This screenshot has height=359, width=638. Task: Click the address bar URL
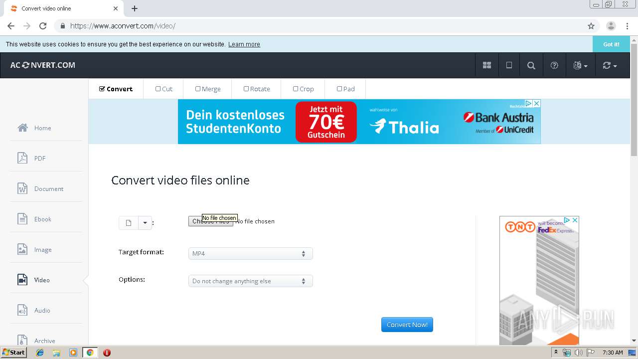[123, 26]
